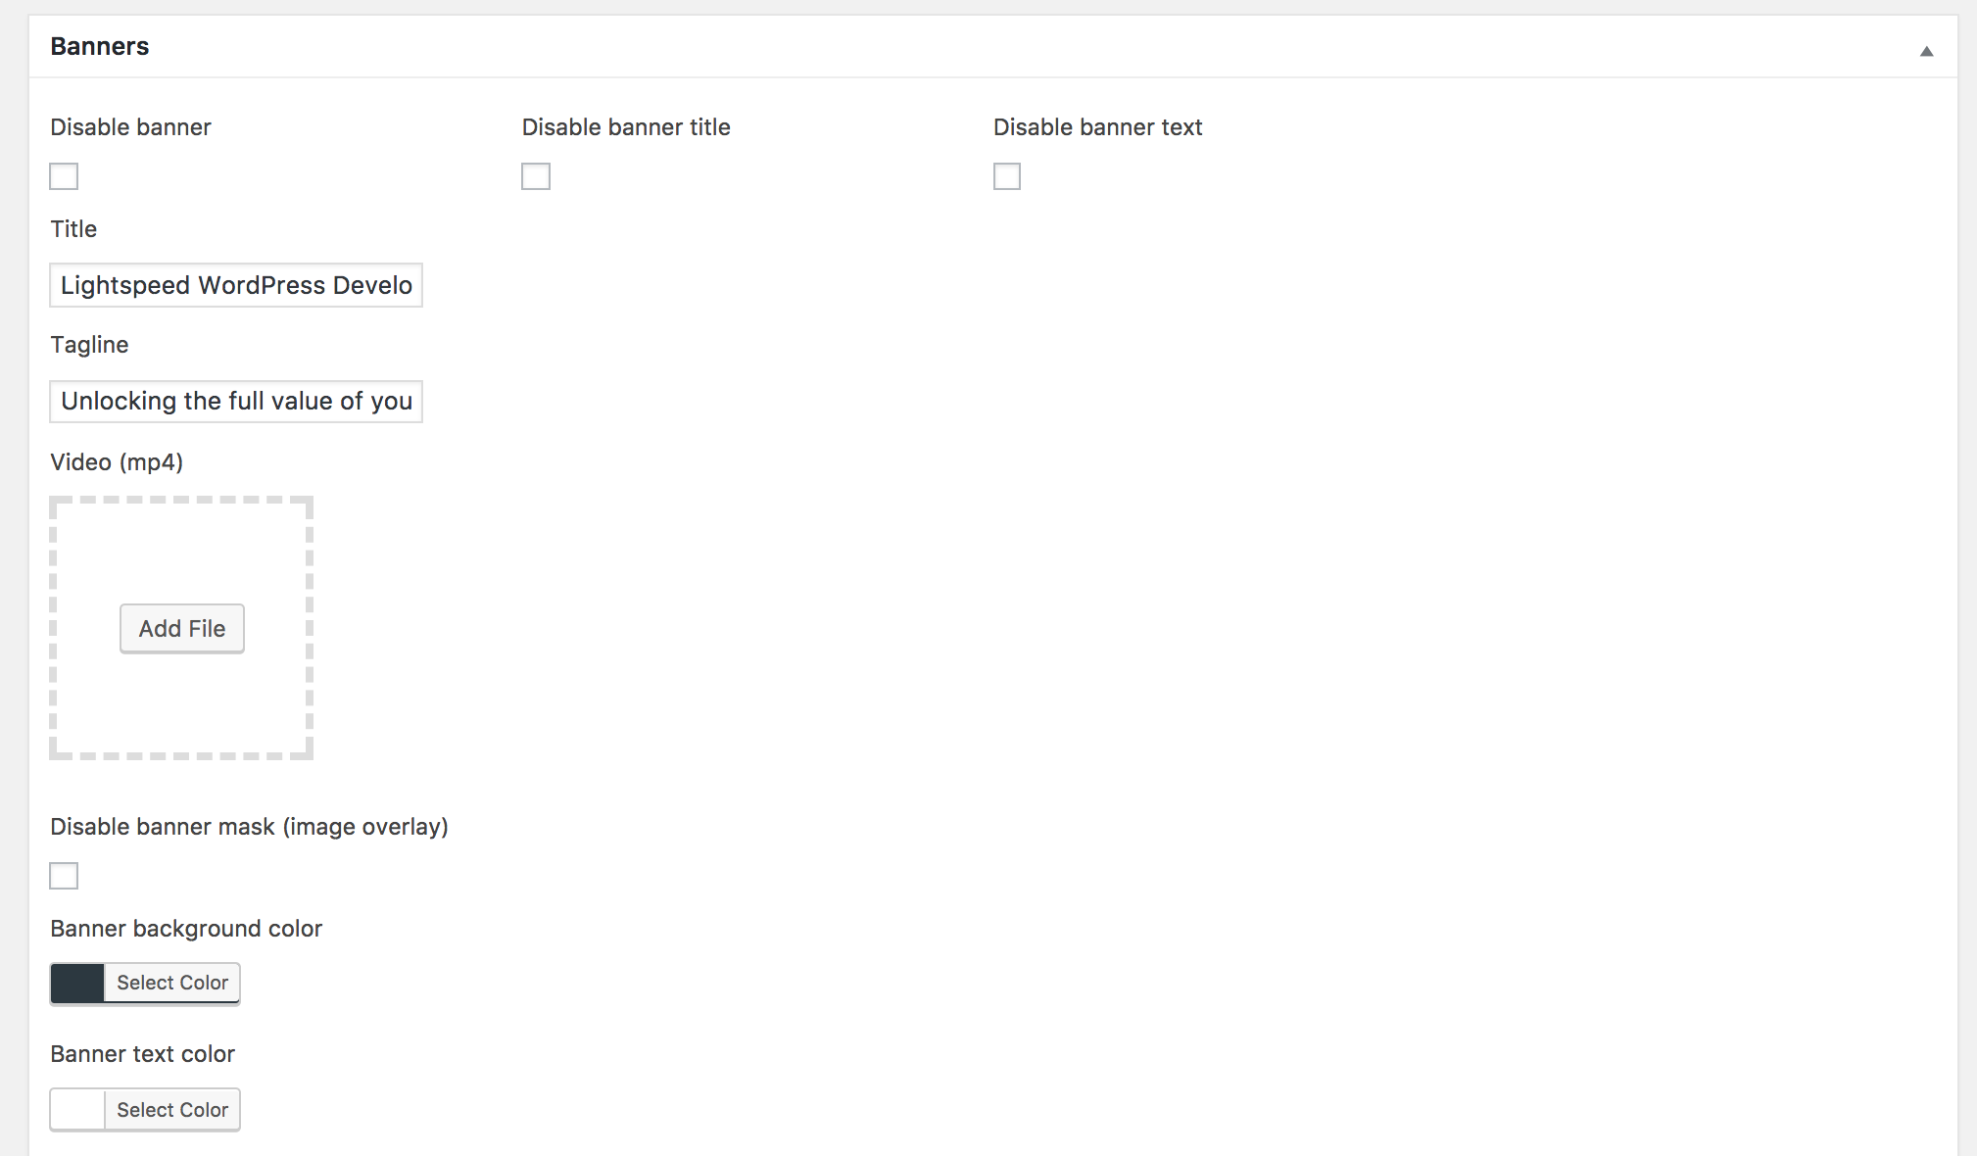The image size is (1977, 1156).
Task: Click white banner text color swatch
Action: point(78,1108)
